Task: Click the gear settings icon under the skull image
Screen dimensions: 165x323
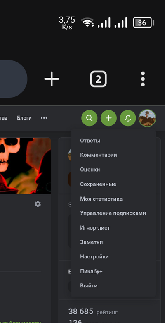Action: (x=38, y=204)
